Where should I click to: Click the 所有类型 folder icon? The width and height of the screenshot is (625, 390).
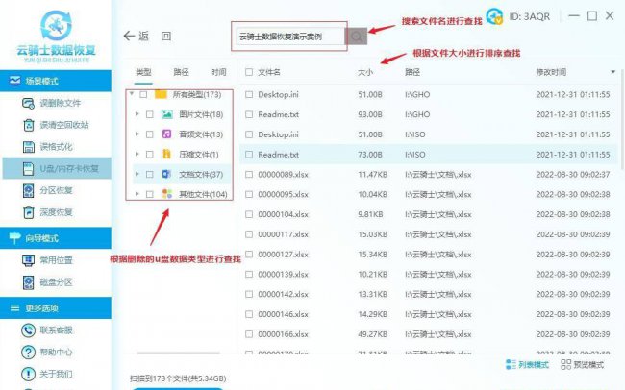161,94
